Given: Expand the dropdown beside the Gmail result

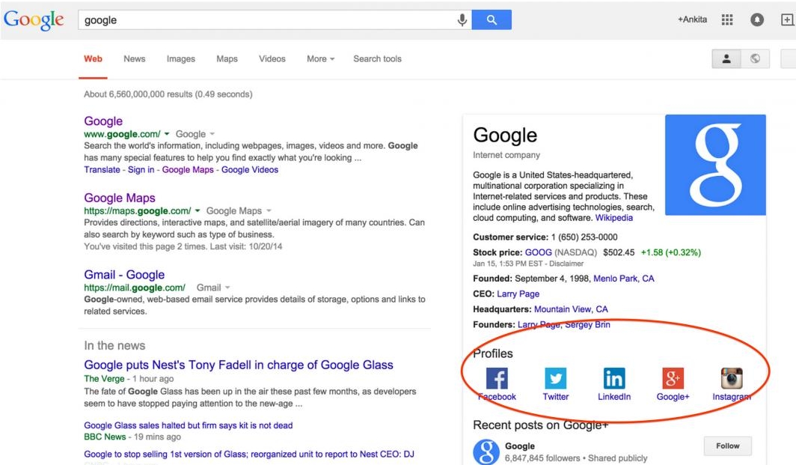Looking at the screenshot, I should (x=227, y=287).
